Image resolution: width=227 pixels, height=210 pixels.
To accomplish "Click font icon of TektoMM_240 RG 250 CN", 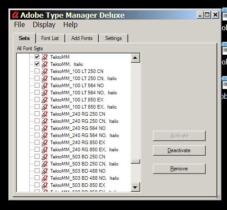I will [45, 114].
